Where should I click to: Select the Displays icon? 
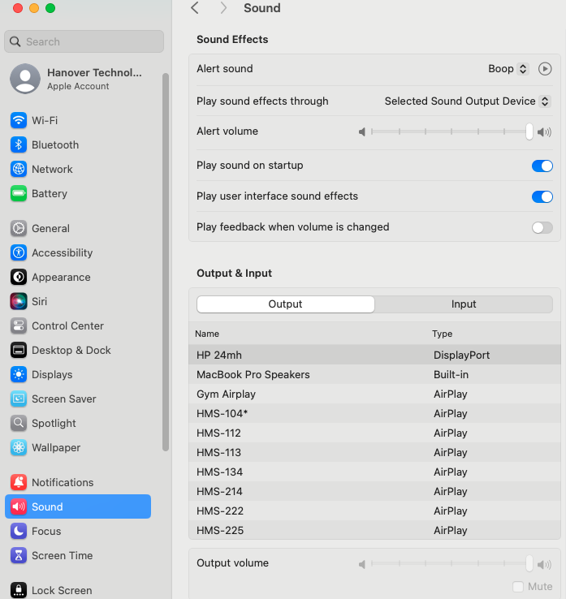pos(19,374)
